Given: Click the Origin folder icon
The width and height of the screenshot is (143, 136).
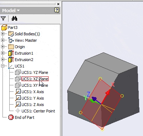Looking at the screenshot, I should (11, 47).
